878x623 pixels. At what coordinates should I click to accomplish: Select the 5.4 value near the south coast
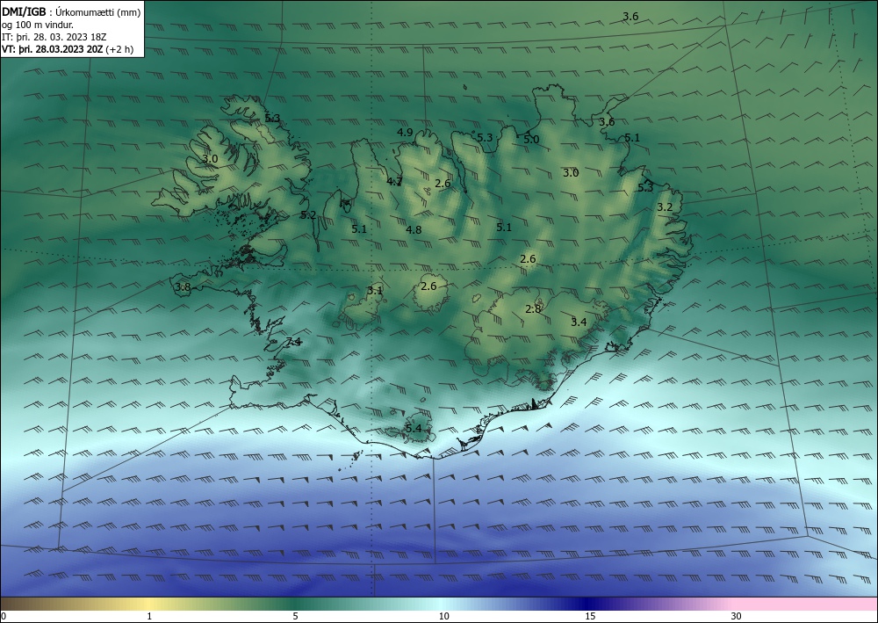[x=414, y=429]
